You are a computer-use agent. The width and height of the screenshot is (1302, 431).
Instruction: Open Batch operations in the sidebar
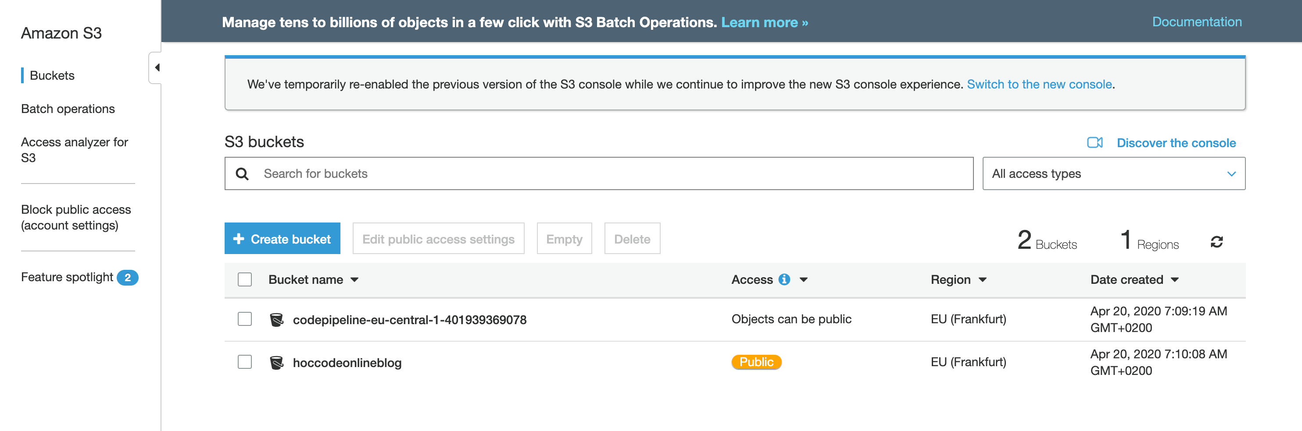[68, 109]
